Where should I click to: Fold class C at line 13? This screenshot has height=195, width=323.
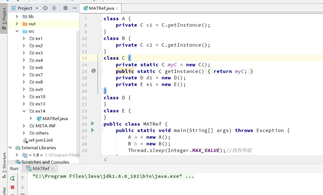pyautogui.click(x=101, y=58)
